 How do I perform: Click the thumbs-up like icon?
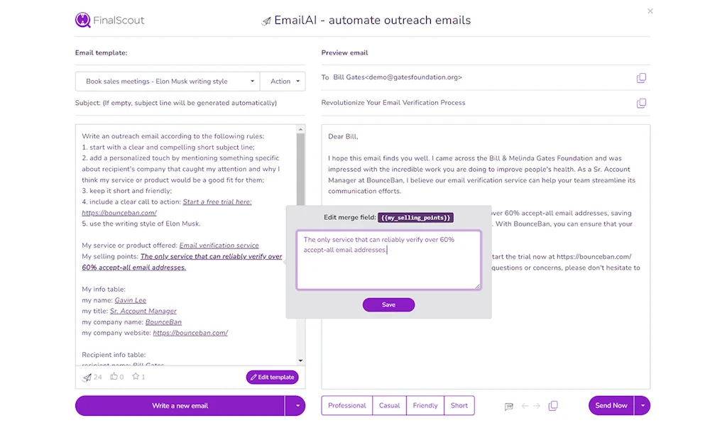pyautogui.click(x=114, y=377)
